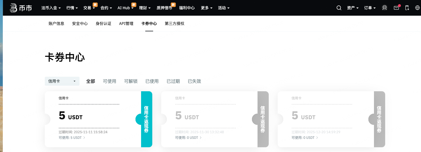The width and height of the screenshot is (421, 152).
Task: Click the 币市 logo in the header
Action: pos(21,8)
